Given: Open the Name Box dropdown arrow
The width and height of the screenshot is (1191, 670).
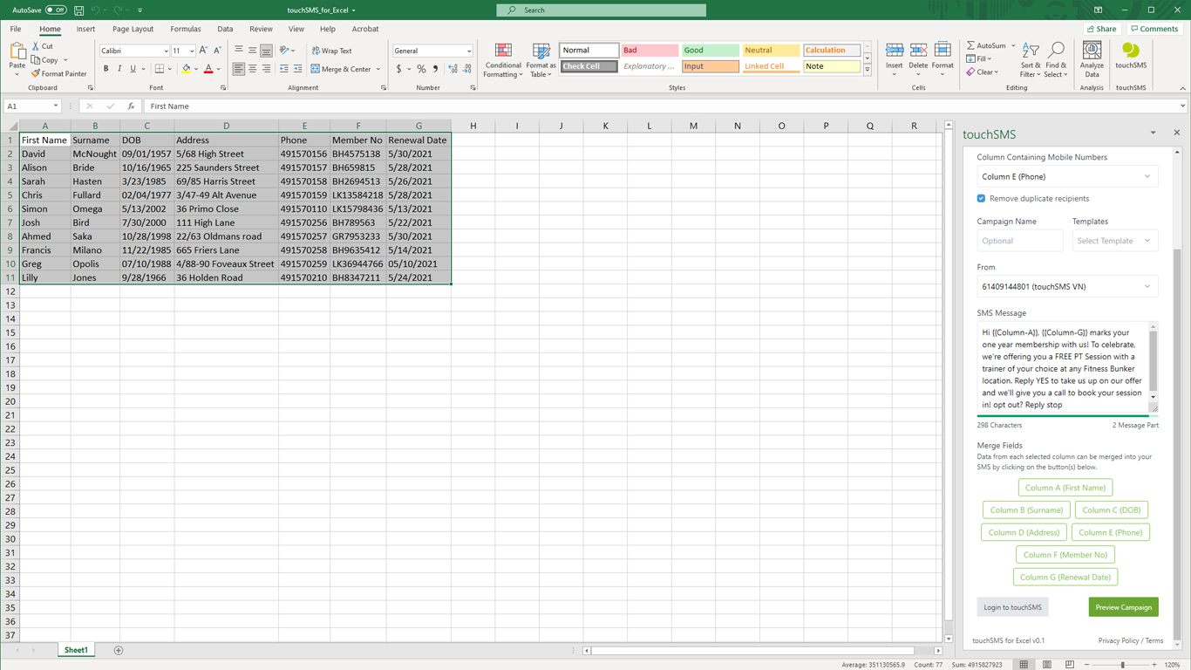Looking at the screenshot, I should (56, 106).
